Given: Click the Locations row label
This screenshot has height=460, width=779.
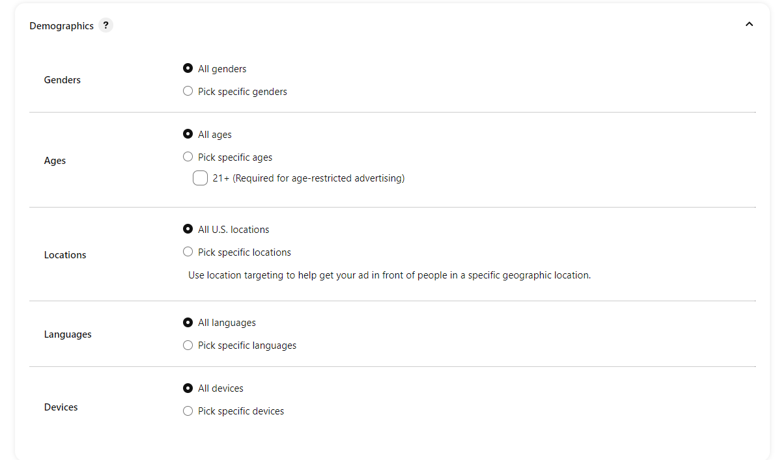Looking at the screenshot, I should tap(65, 255).
